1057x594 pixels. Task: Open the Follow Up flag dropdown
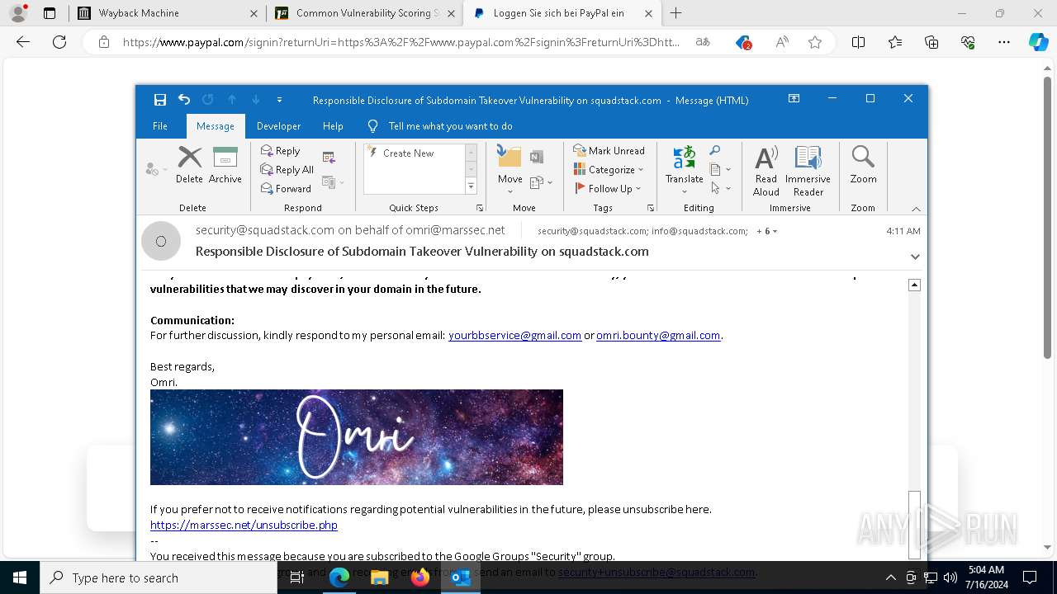(607, 189)
